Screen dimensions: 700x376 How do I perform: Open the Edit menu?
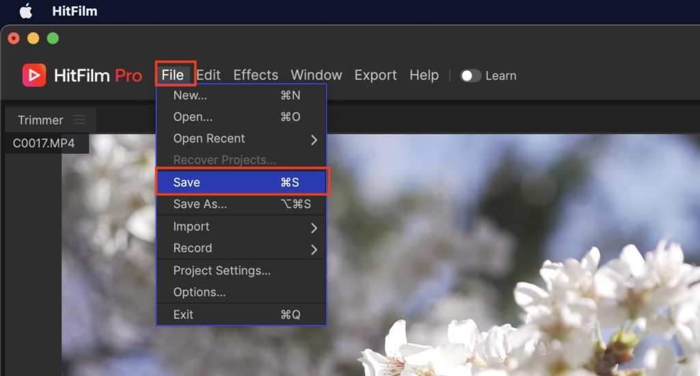coord(208,75)
